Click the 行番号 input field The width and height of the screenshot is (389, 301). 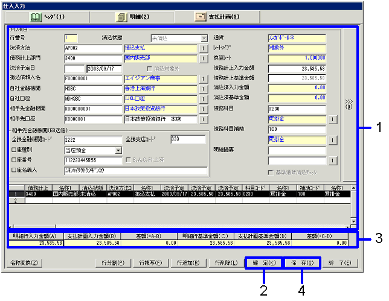(x=71, y=38)
